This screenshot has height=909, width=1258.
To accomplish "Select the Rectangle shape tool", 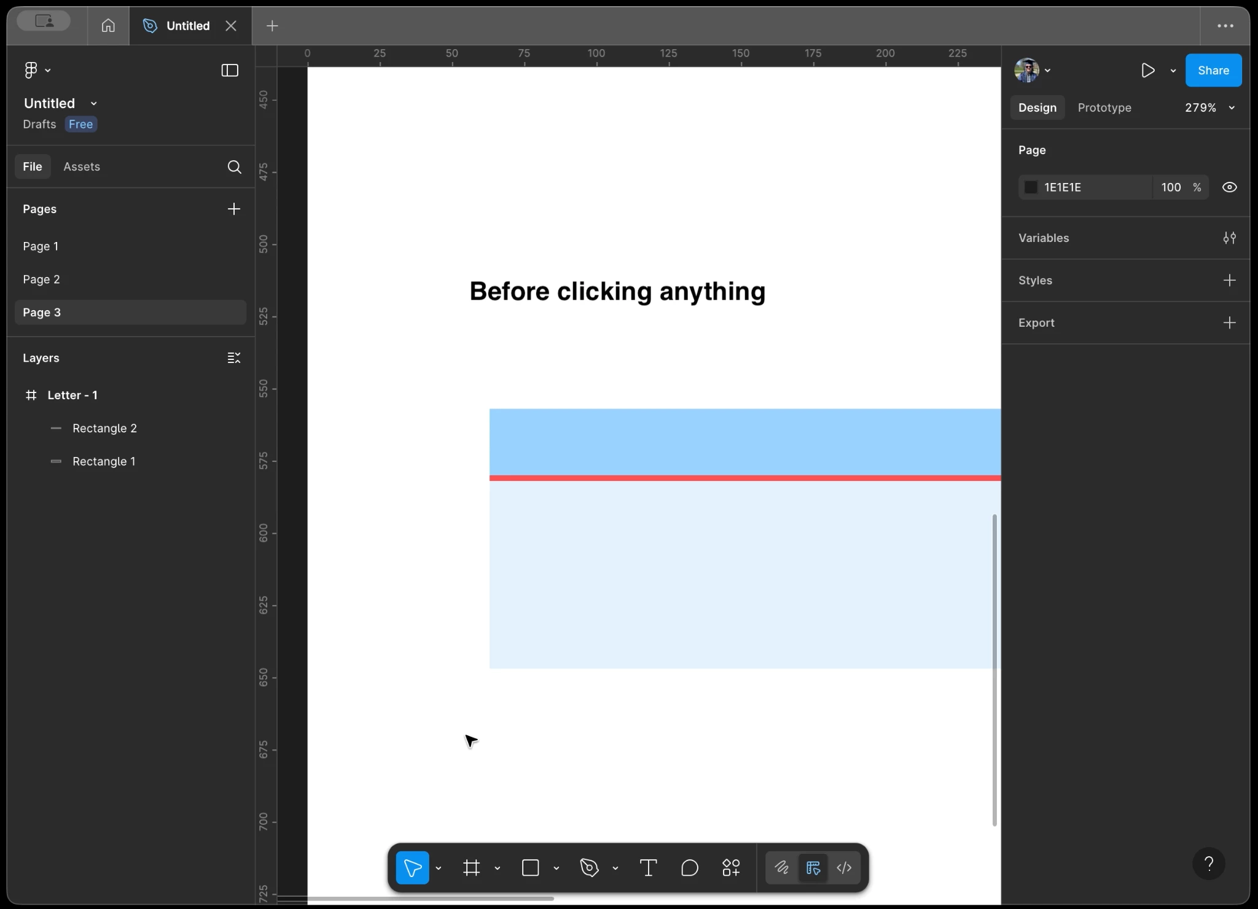I will pyautogui.click(x=530, y=868).
